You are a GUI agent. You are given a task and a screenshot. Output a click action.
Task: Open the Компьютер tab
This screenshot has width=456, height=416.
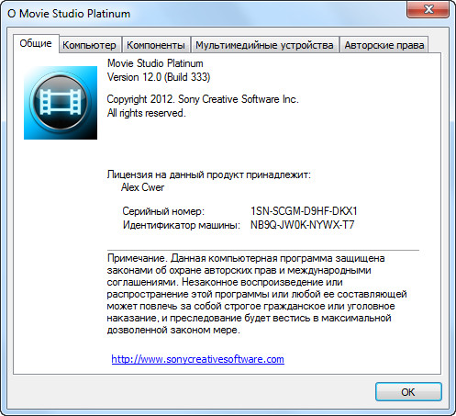pos(89,45)
